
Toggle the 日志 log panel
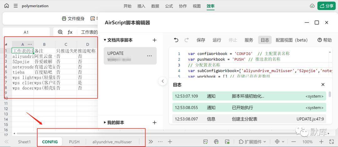pos(265,40)
